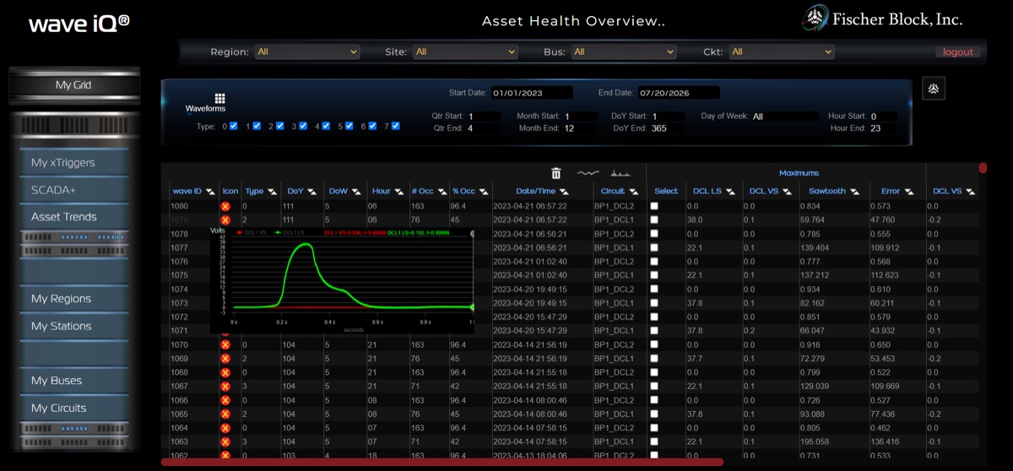Uncheck waveform Type 3 checkbox
This screenshot has width=1013, height=471.
click(x=303, y=126)
